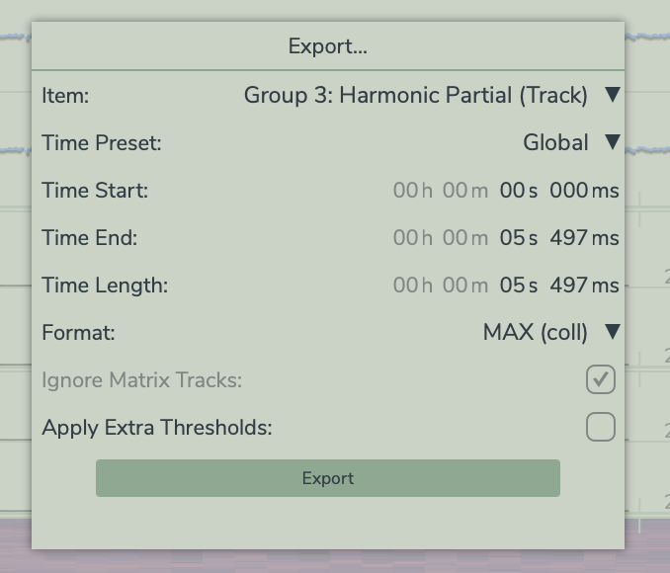670x573 pixels.
Task: Select the Time Start hours field
Action: (x=412, y=190)
